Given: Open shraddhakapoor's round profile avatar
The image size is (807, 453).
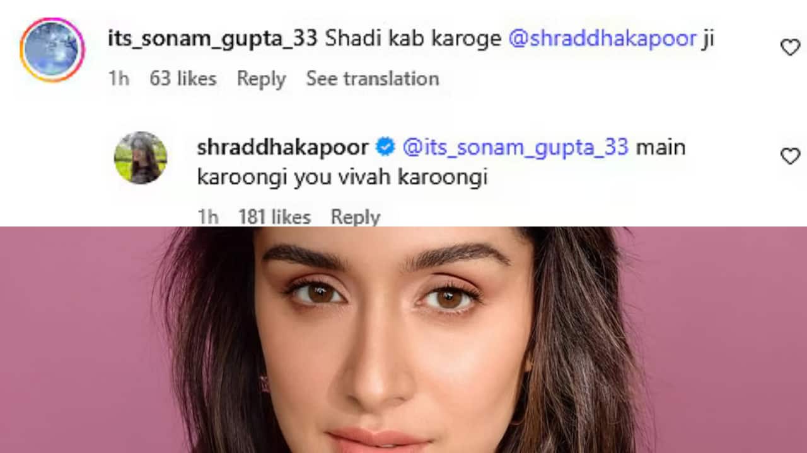Looking at the screenshot, I should (x=141, y=158).
